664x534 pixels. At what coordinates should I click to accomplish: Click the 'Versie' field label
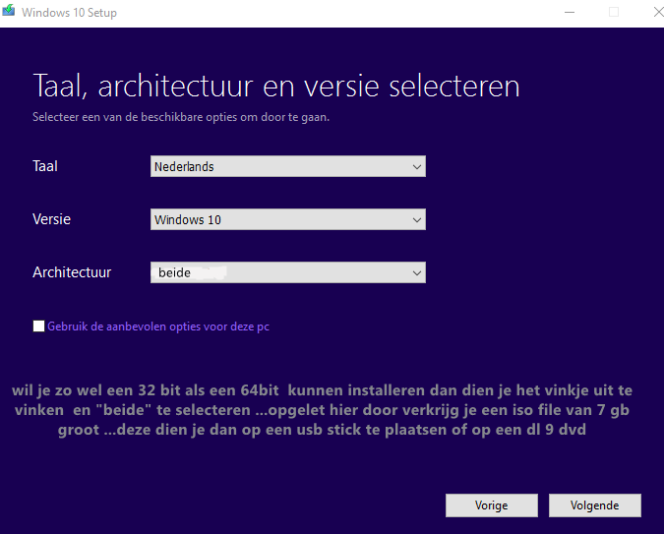coord(51,219)
